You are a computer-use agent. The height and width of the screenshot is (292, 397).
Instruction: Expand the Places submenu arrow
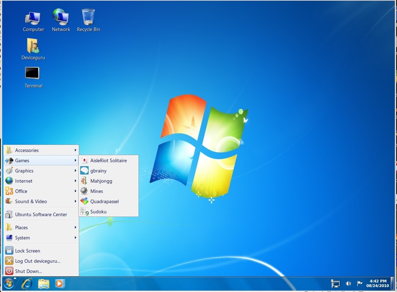point(75,227)
